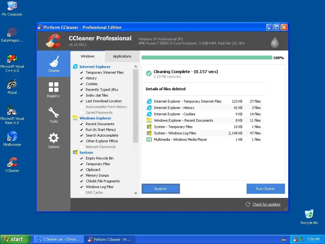Click IE icon of the History result row
This screenshot has height=244, width=325.
point(149,108)
